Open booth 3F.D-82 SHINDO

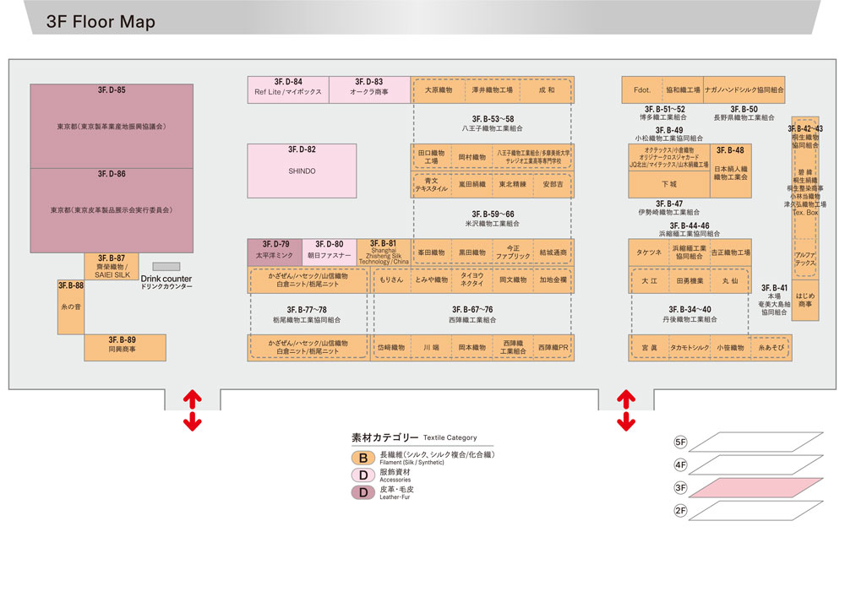pos(302,171)
